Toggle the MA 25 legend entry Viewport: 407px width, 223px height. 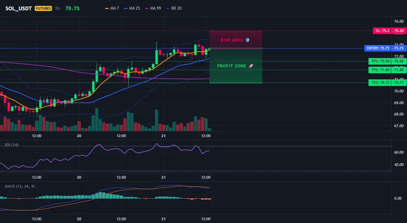click(x=132, y=8)
